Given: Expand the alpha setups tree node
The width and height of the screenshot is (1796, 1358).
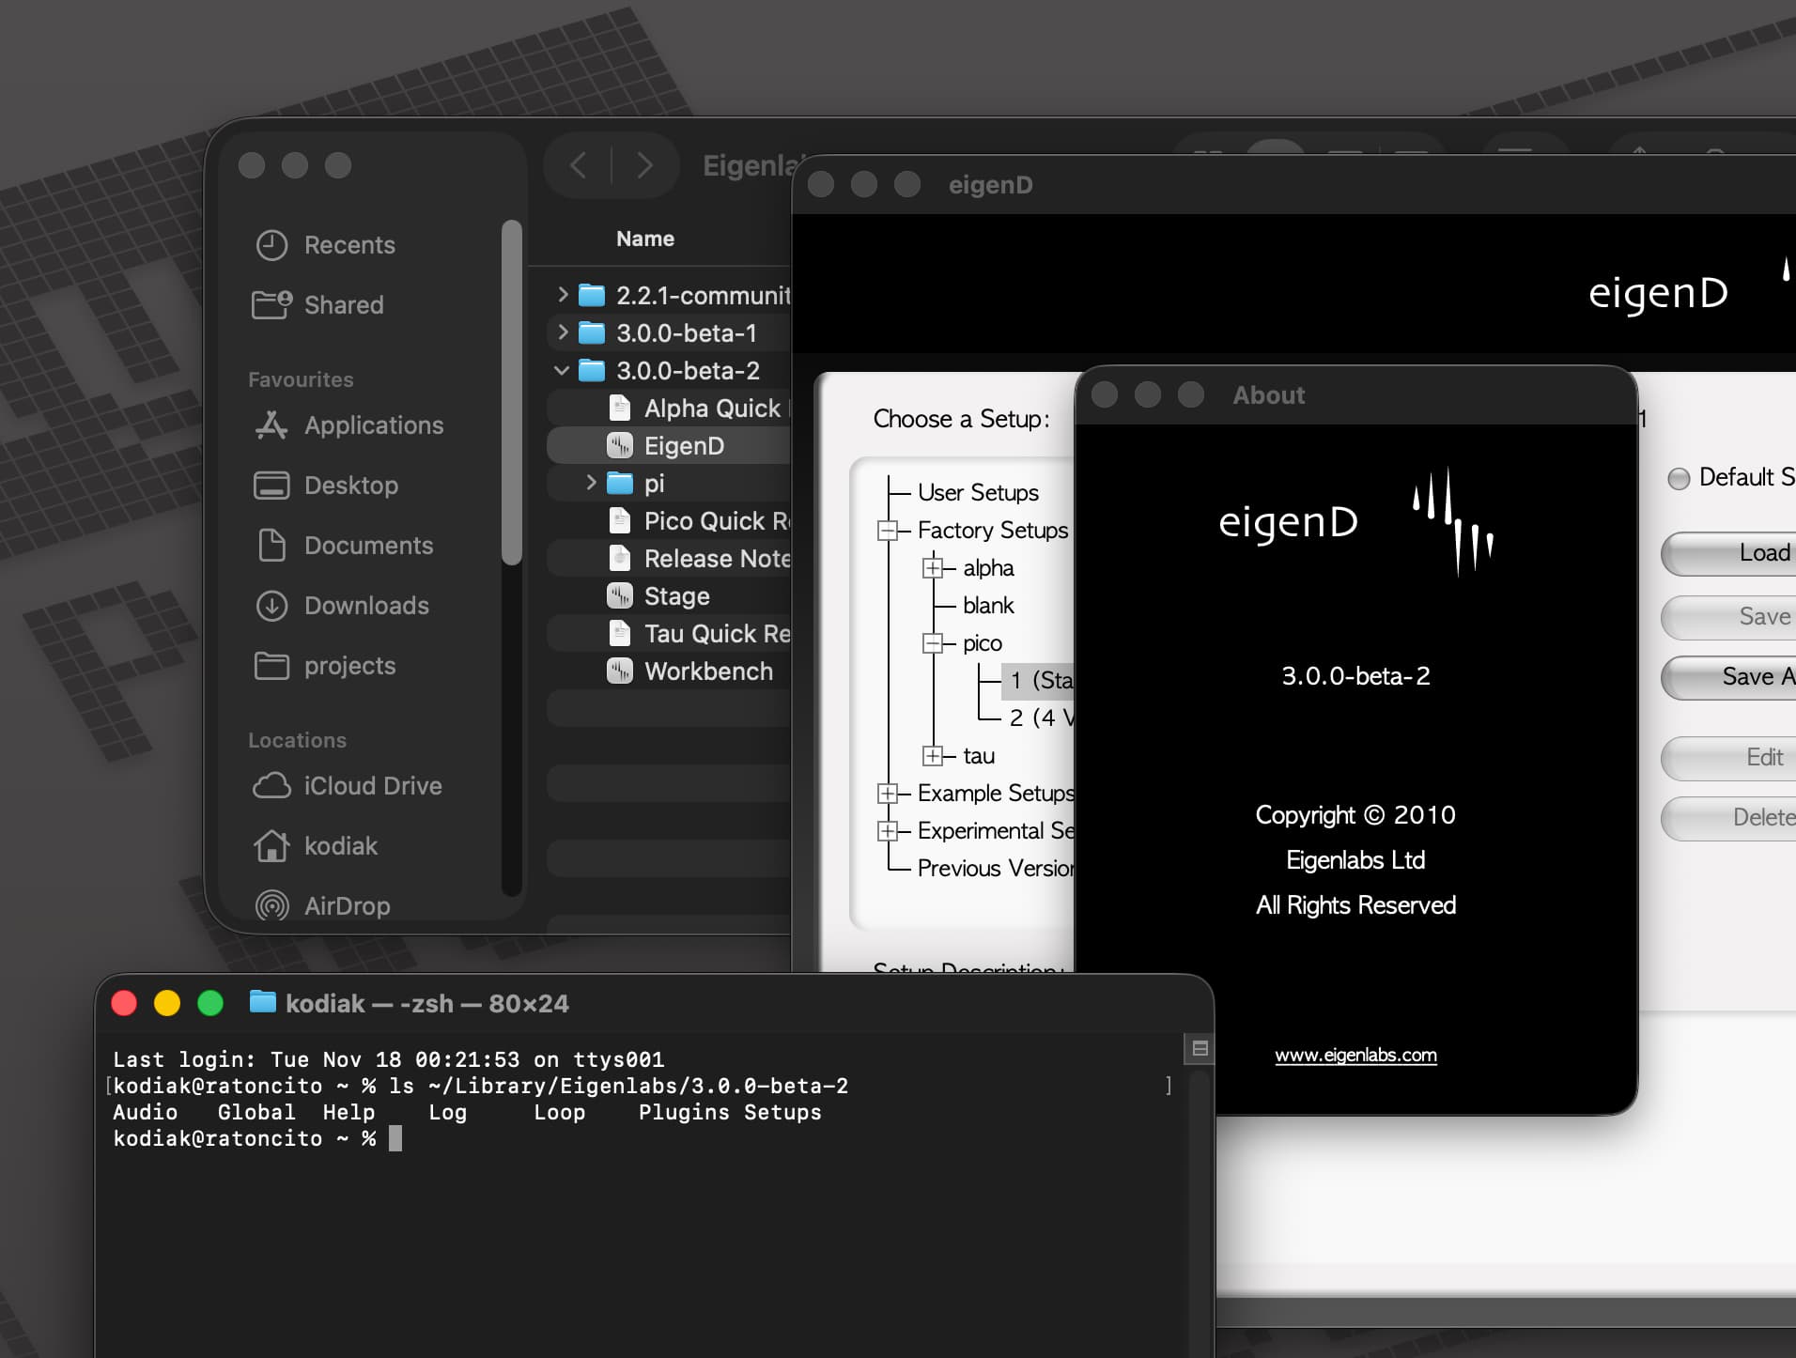Looking at the screenshot, I should coord(933,568).
